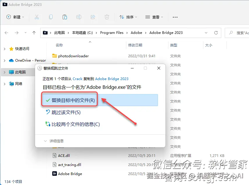Viewport: 249px width, 185px height.
Task: Click the Cut scissors icon
Action: click(37, 17)
